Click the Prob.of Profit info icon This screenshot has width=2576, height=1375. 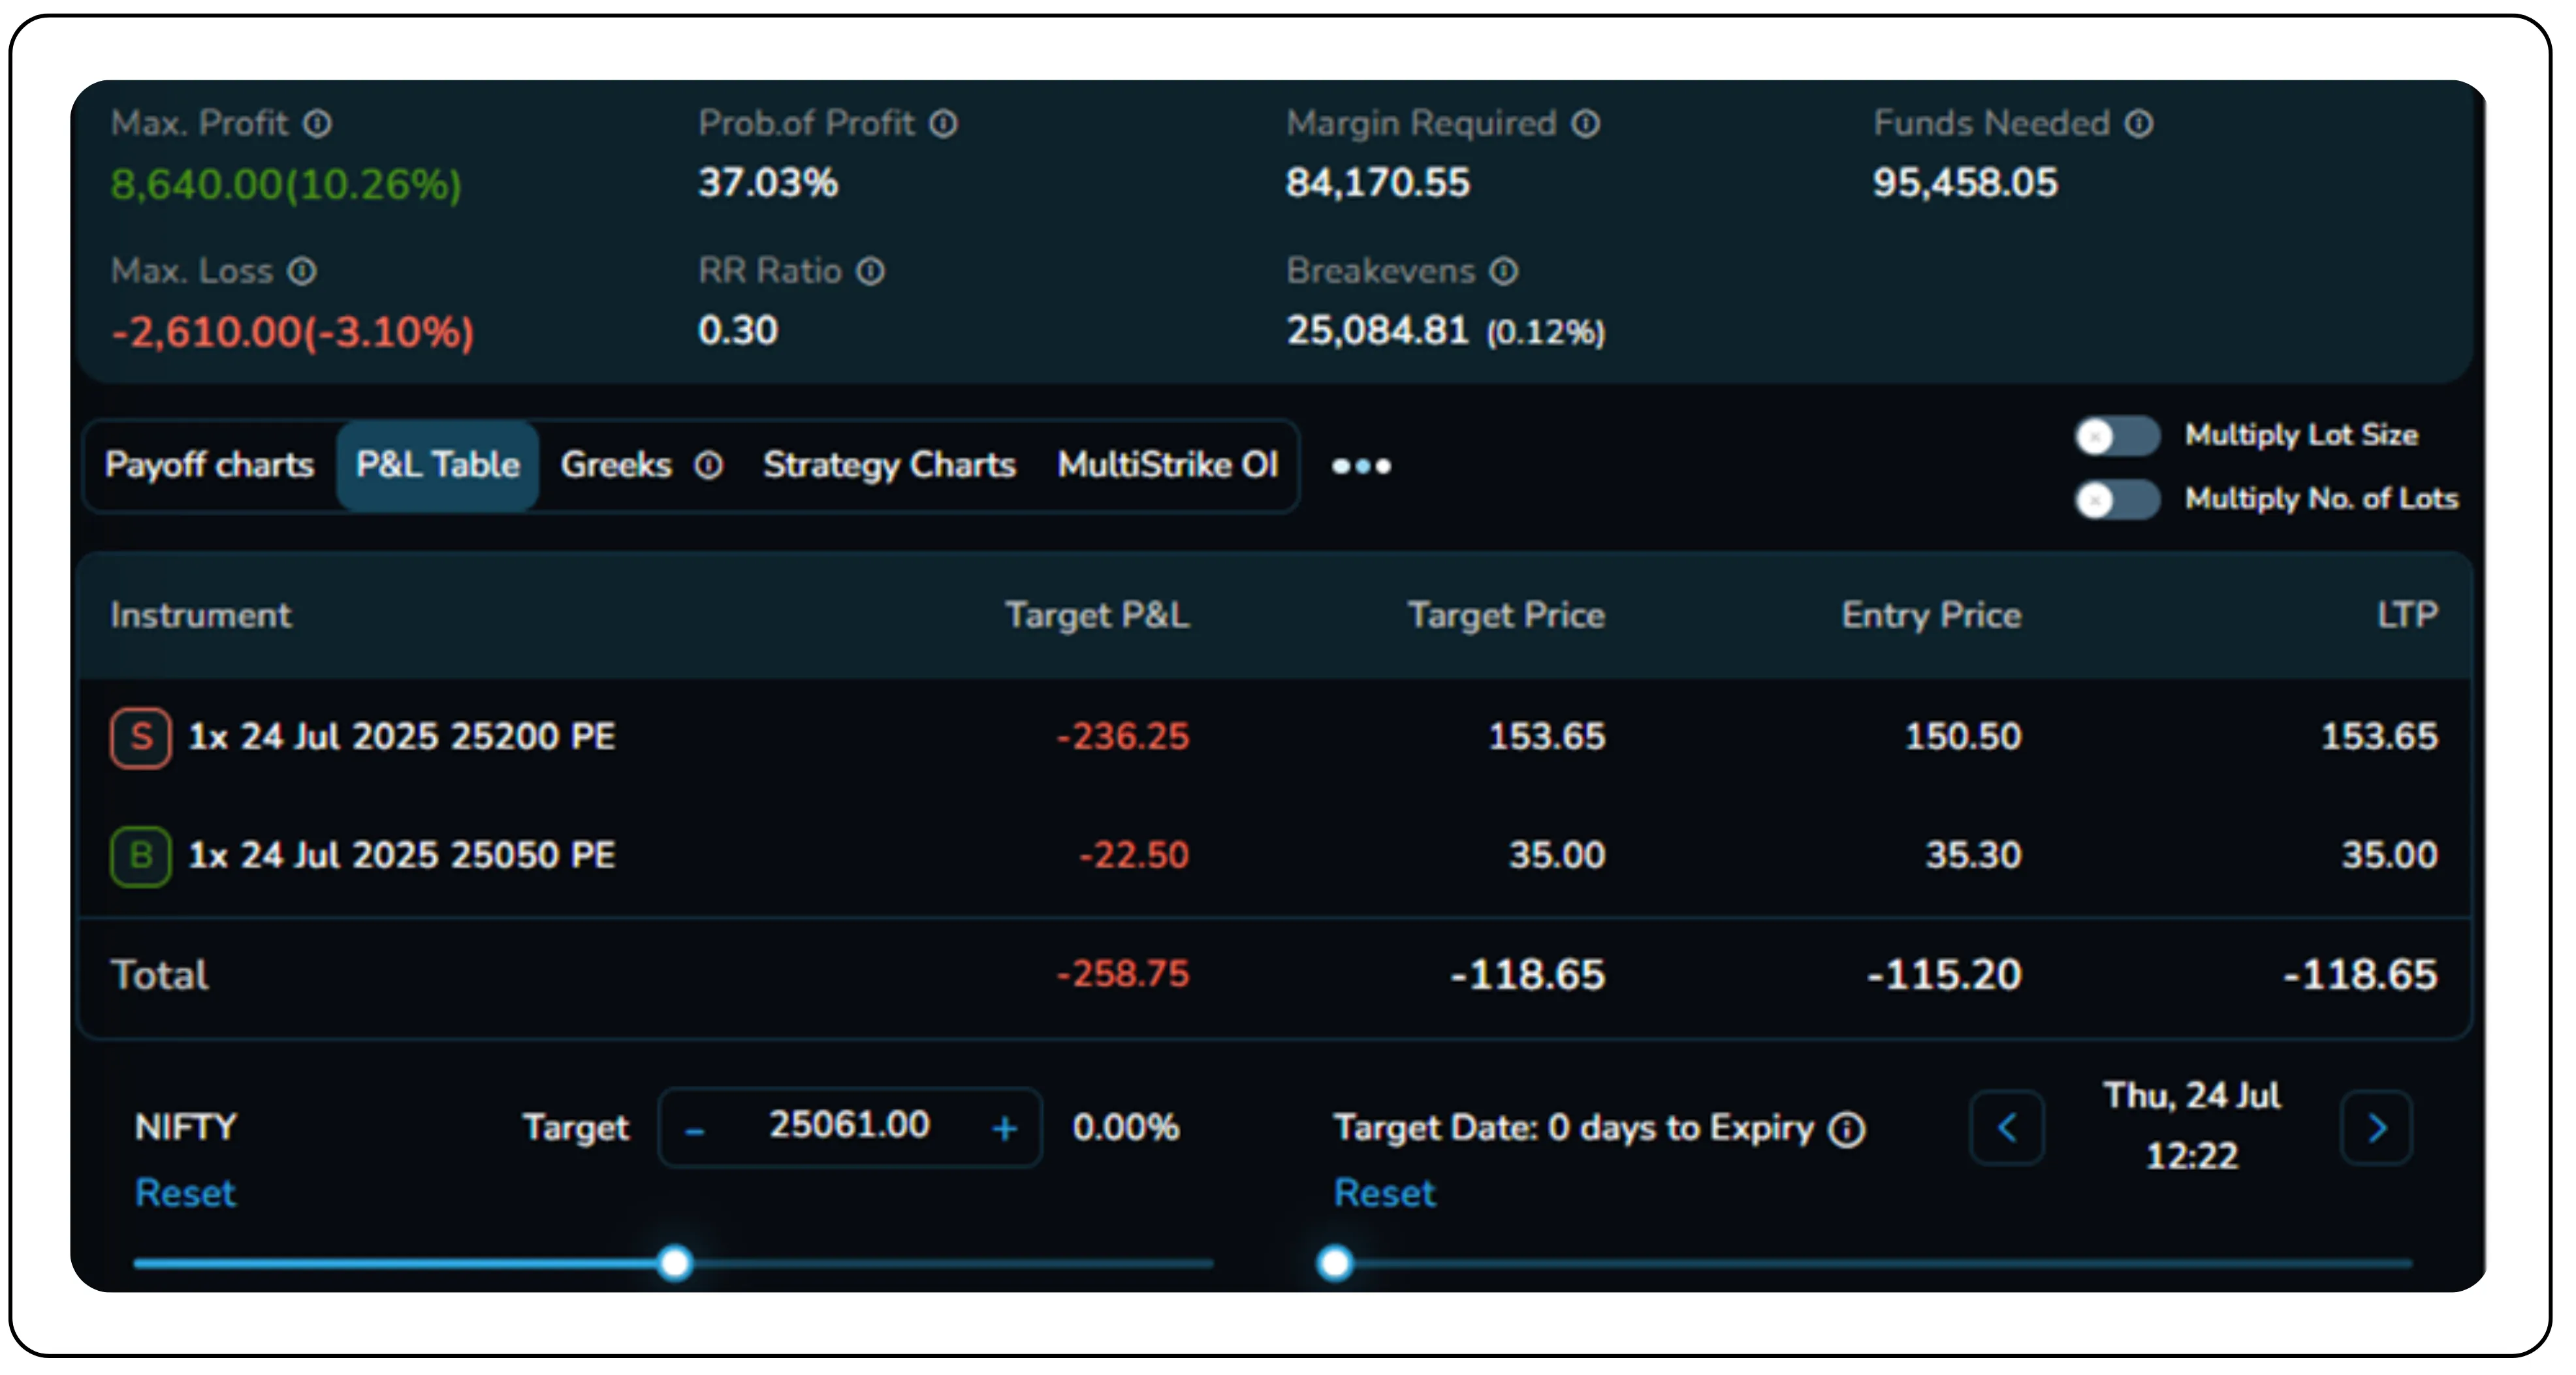(x=941, y=123)
